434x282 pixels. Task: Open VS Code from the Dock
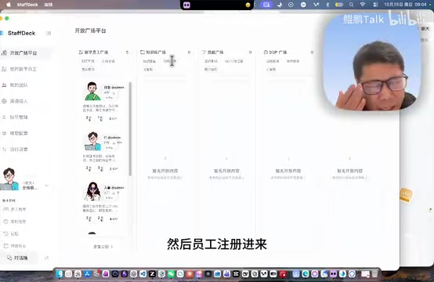click(143, 274)
